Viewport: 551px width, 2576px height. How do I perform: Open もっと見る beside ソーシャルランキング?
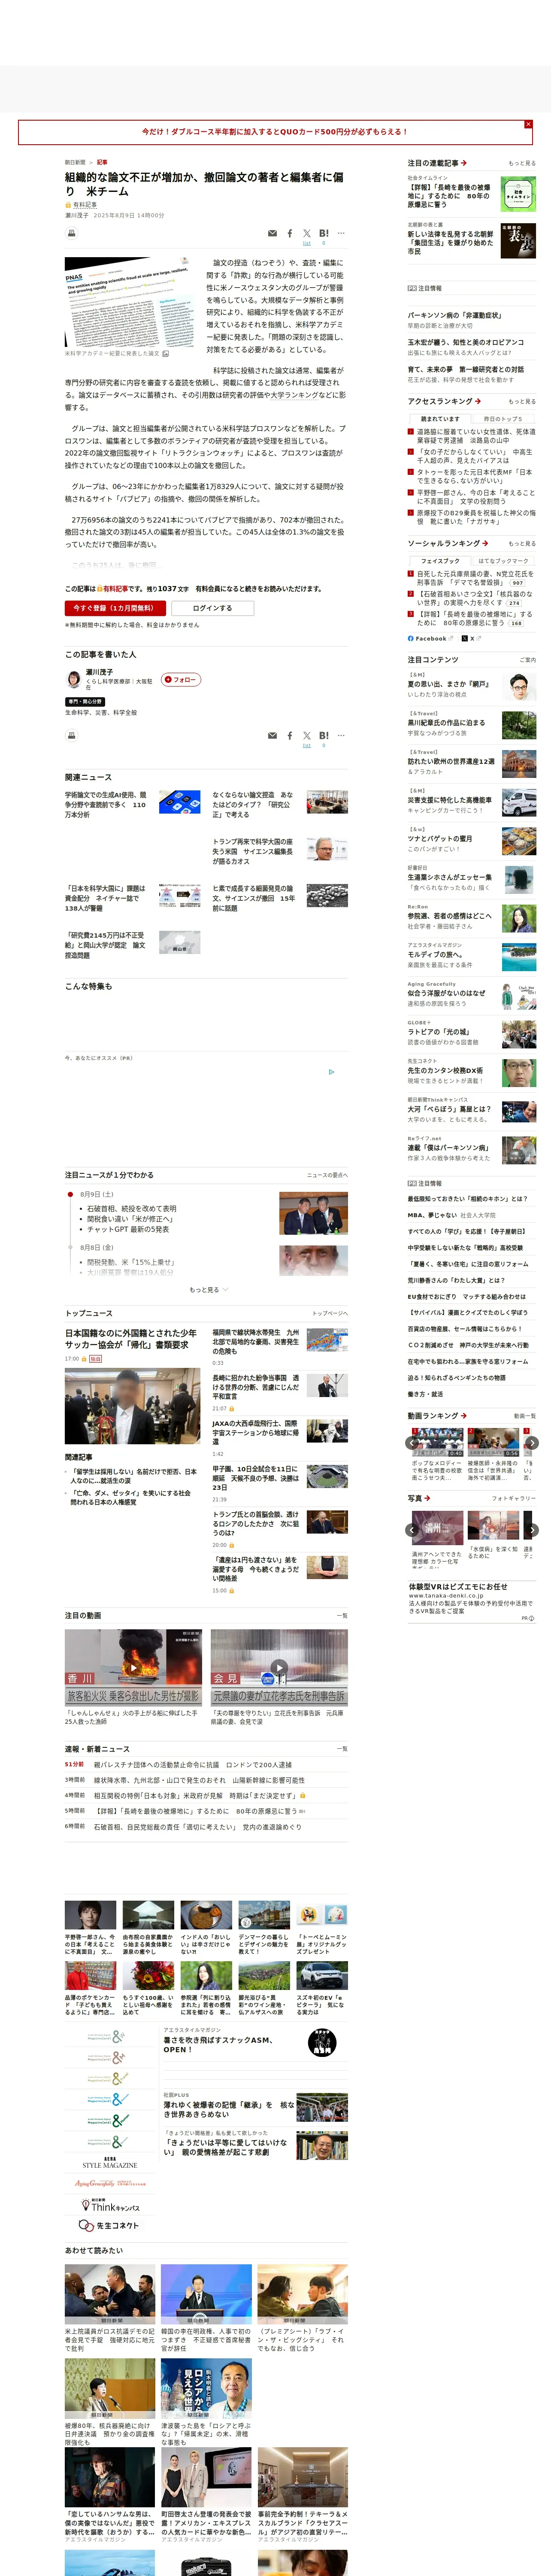(521, 543)
